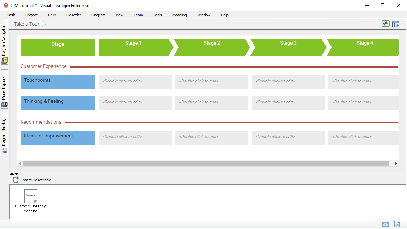Image resolution: width=407 pixels, height=229 pixels.
Task: Click the horizontal scrollbar thumb
Action: [x=206, y=163]
